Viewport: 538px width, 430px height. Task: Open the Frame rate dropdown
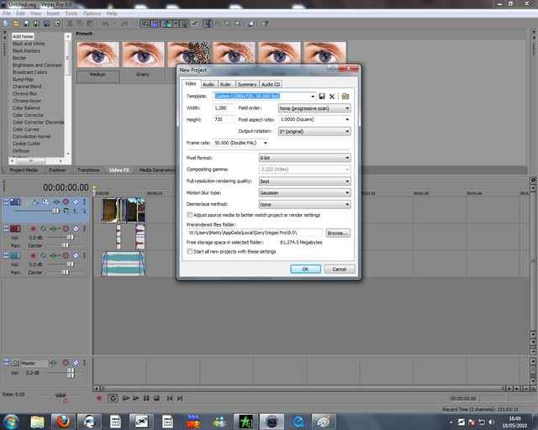(266, 143)
